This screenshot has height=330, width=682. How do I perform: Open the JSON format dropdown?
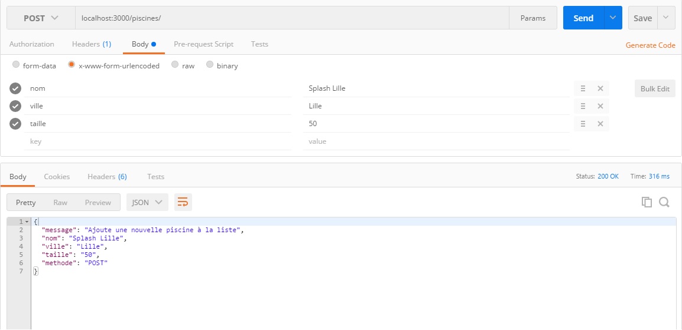tap(147, 203)
